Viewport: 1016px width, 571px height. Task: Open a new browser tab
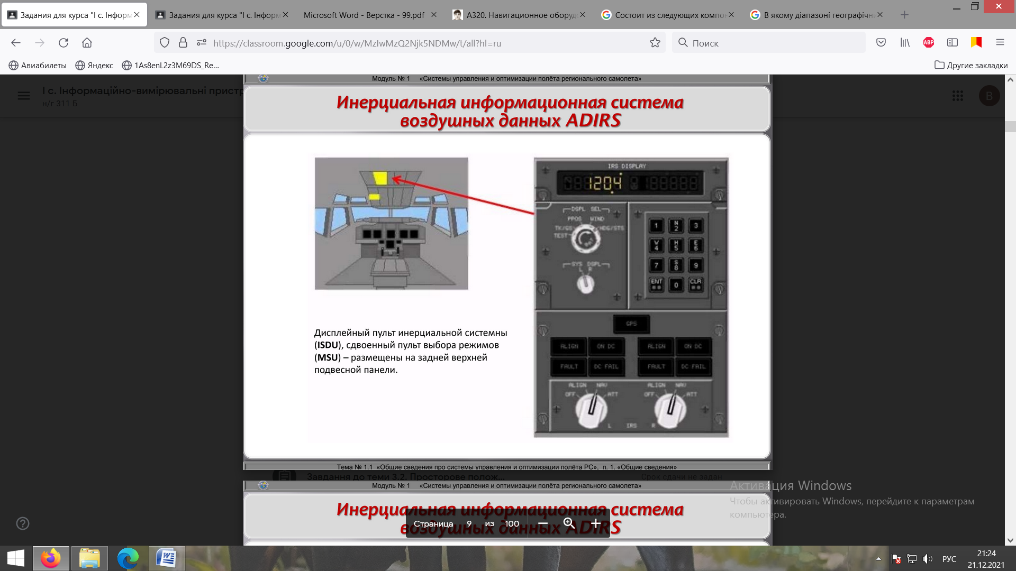(x=904, y=15)
